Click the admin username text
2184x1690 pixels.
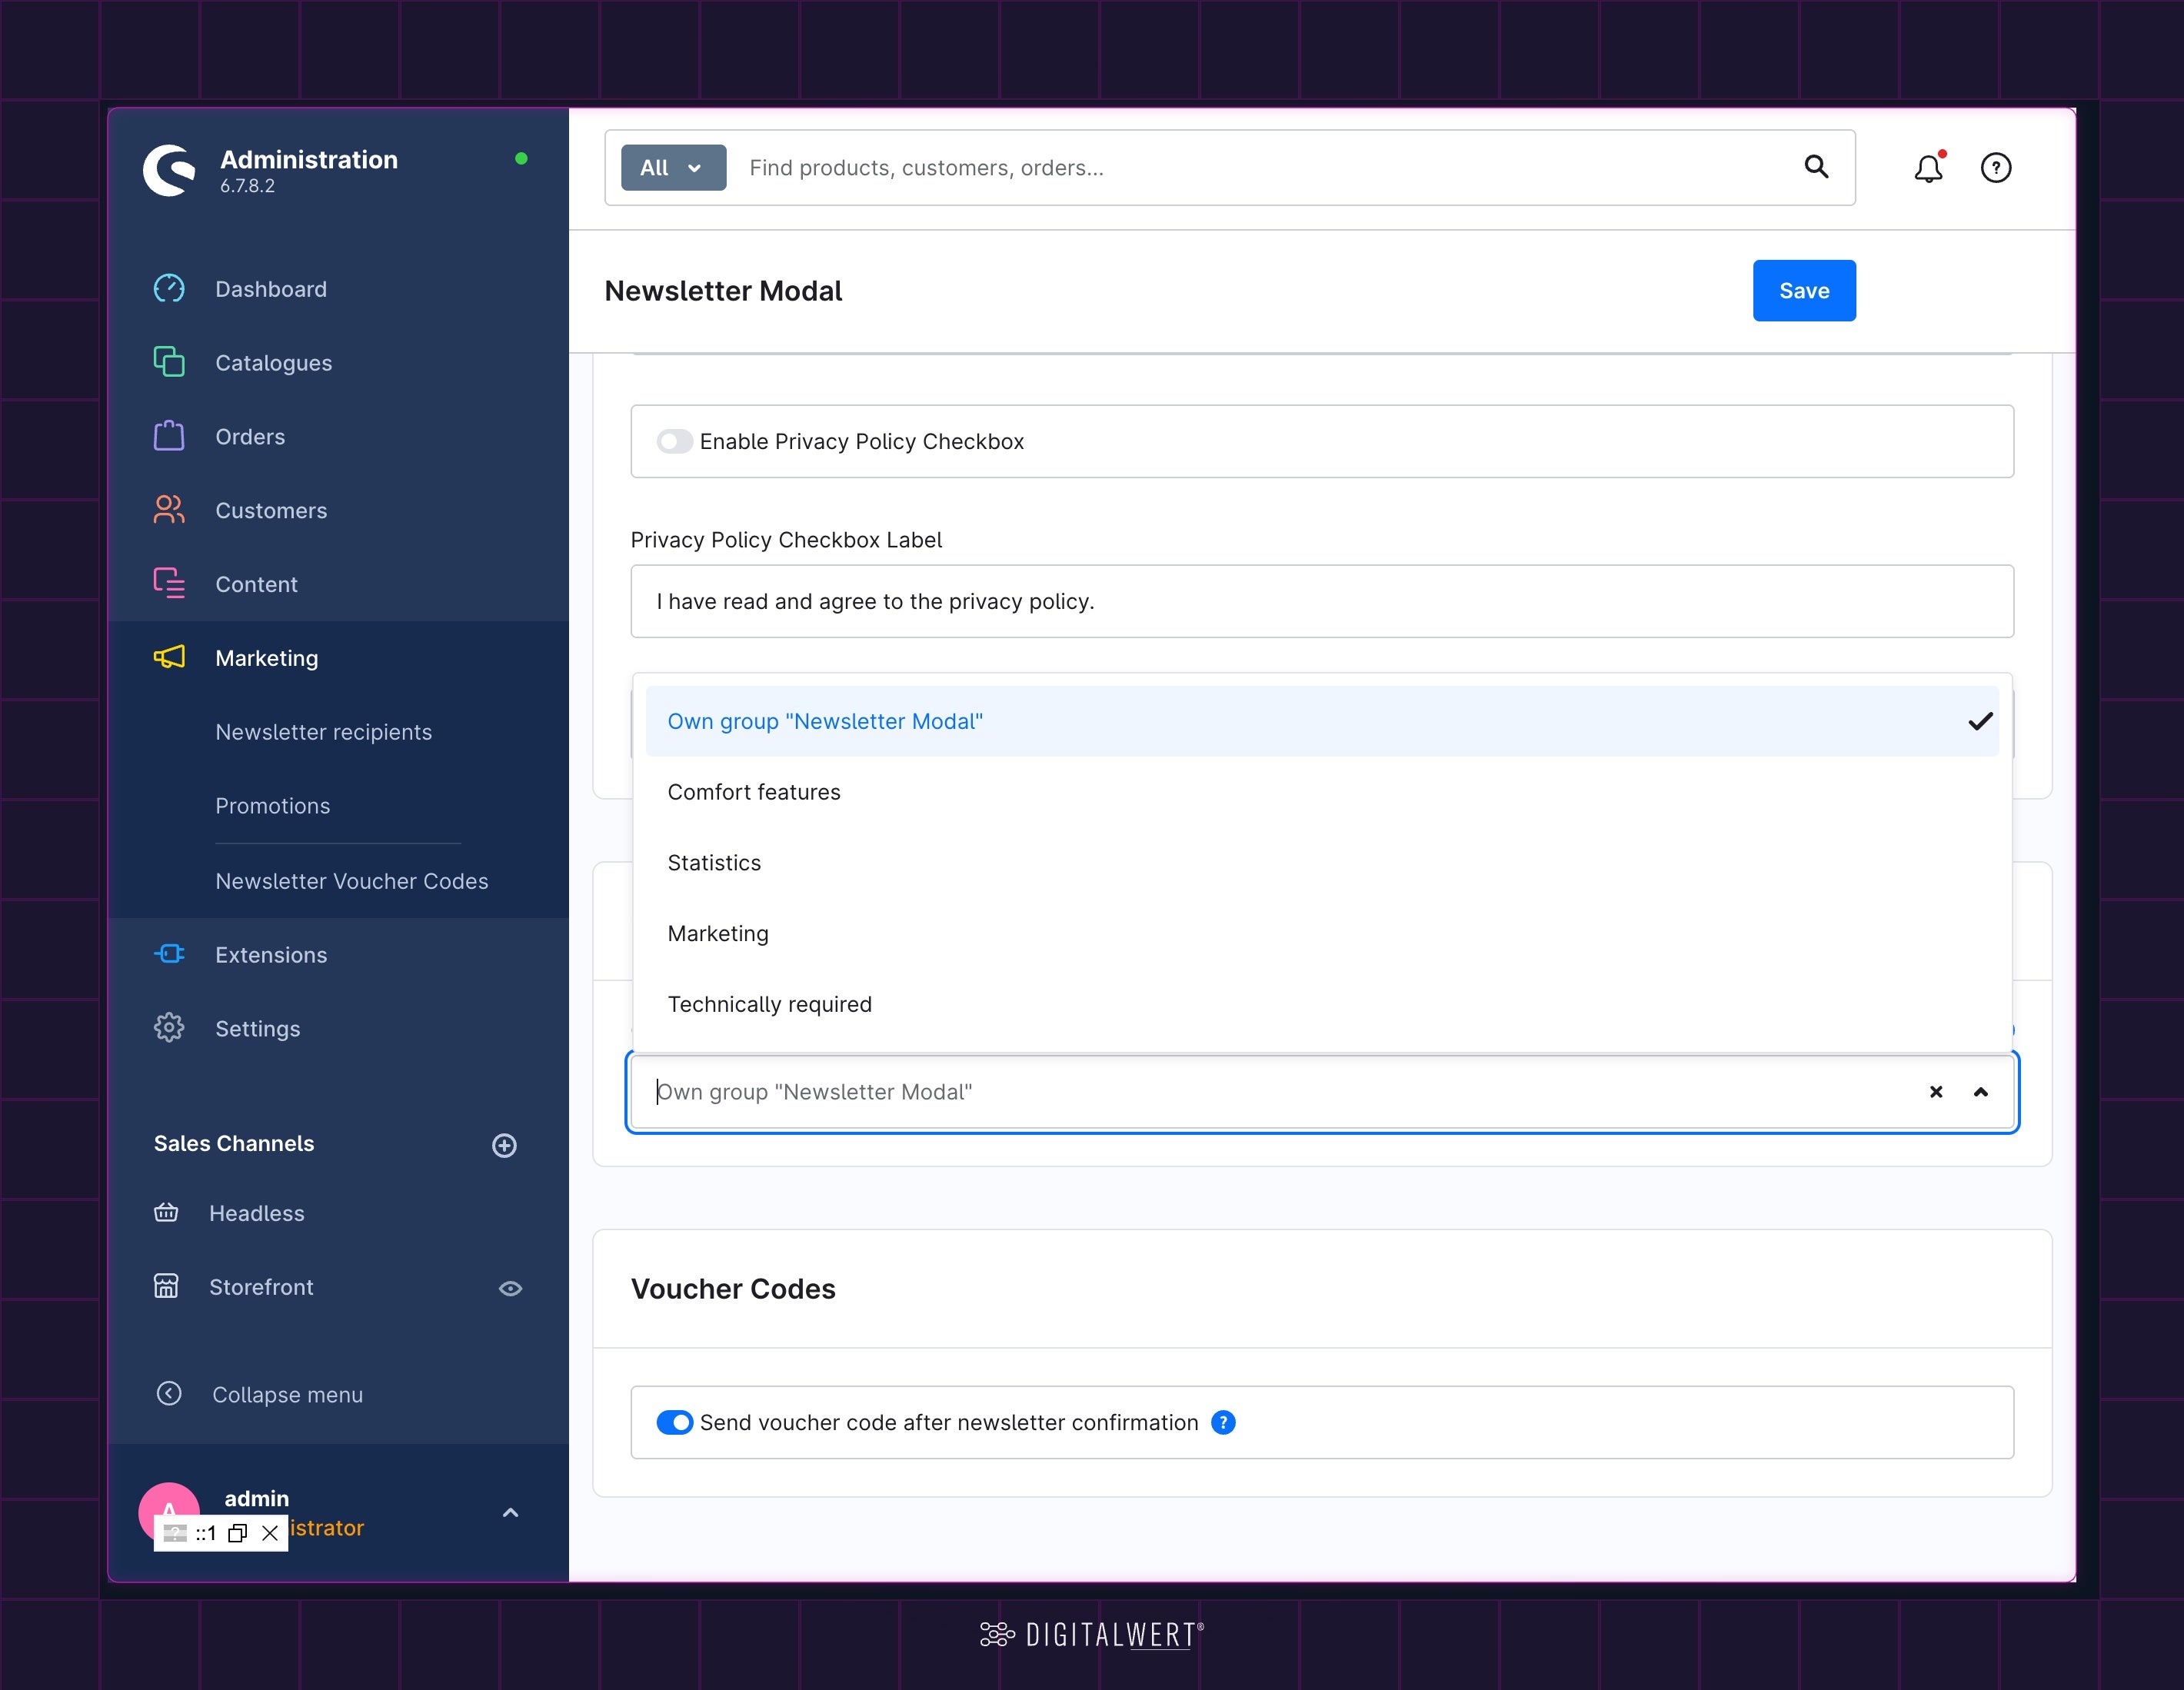pos(256,1498)
